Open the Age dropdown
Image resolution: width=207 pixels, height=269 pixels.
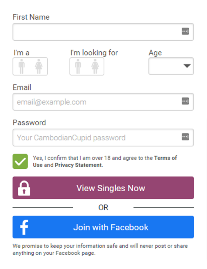(x=171, y=66)
